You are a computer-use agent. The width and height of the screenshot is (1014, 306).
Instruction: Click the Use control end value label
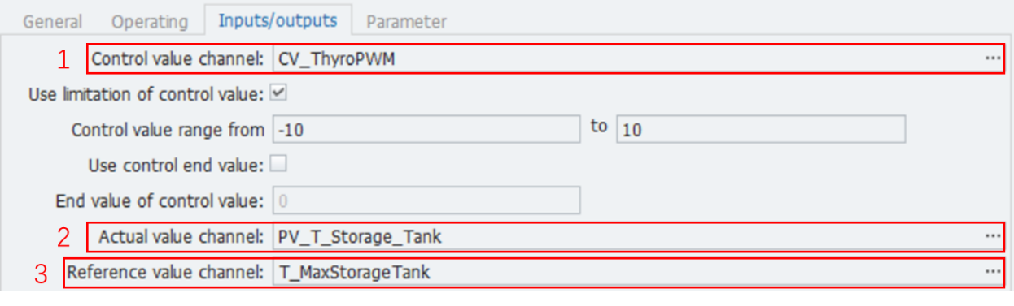176,165
